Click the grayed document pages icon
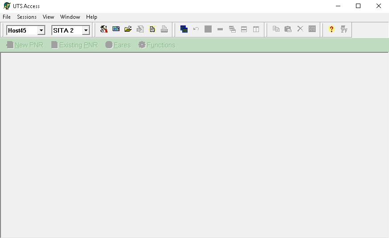 [140, 29]
